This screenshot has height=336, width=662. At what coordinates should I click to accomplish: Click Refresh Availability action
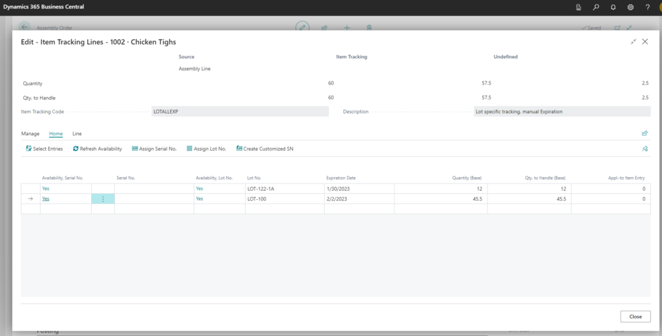97,149
